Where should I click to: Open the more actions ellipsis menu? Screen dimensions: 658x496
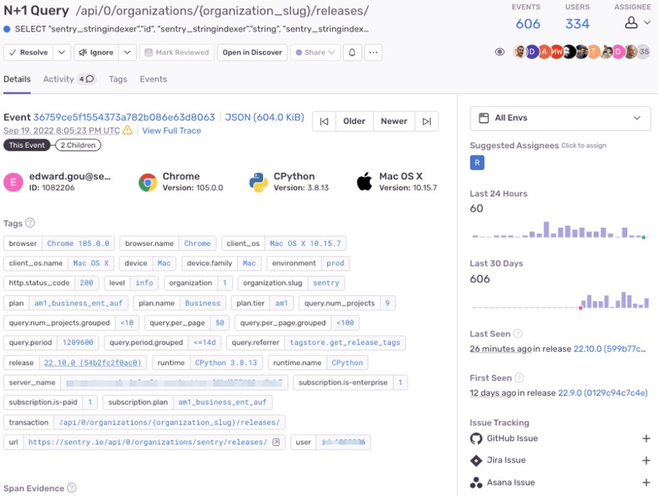click(373, 52)
